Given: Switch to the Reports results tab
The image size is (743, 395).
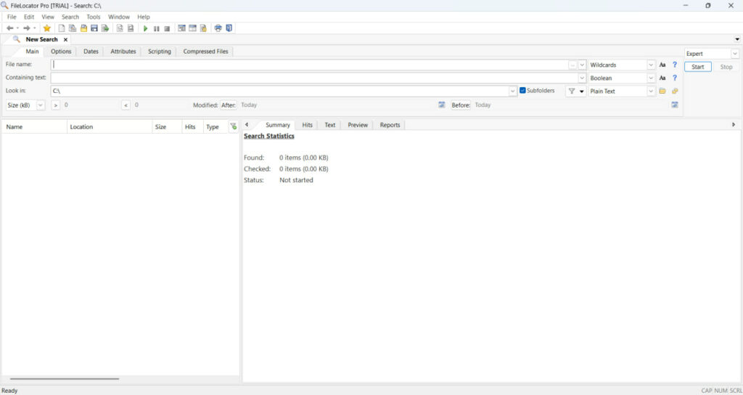Looking at the screenshot, I should point(390,125).
